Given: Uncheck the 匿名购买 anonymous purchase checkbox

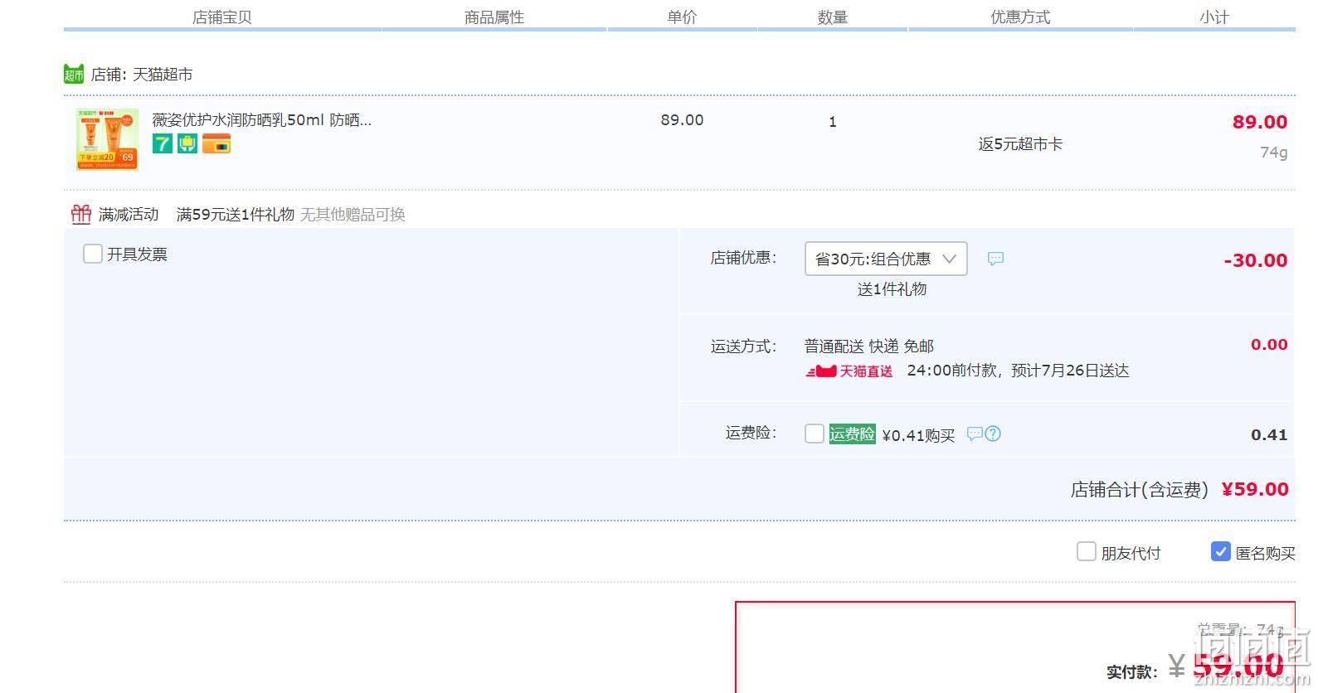Looking at the screenshot, I should coord(1220,552).
